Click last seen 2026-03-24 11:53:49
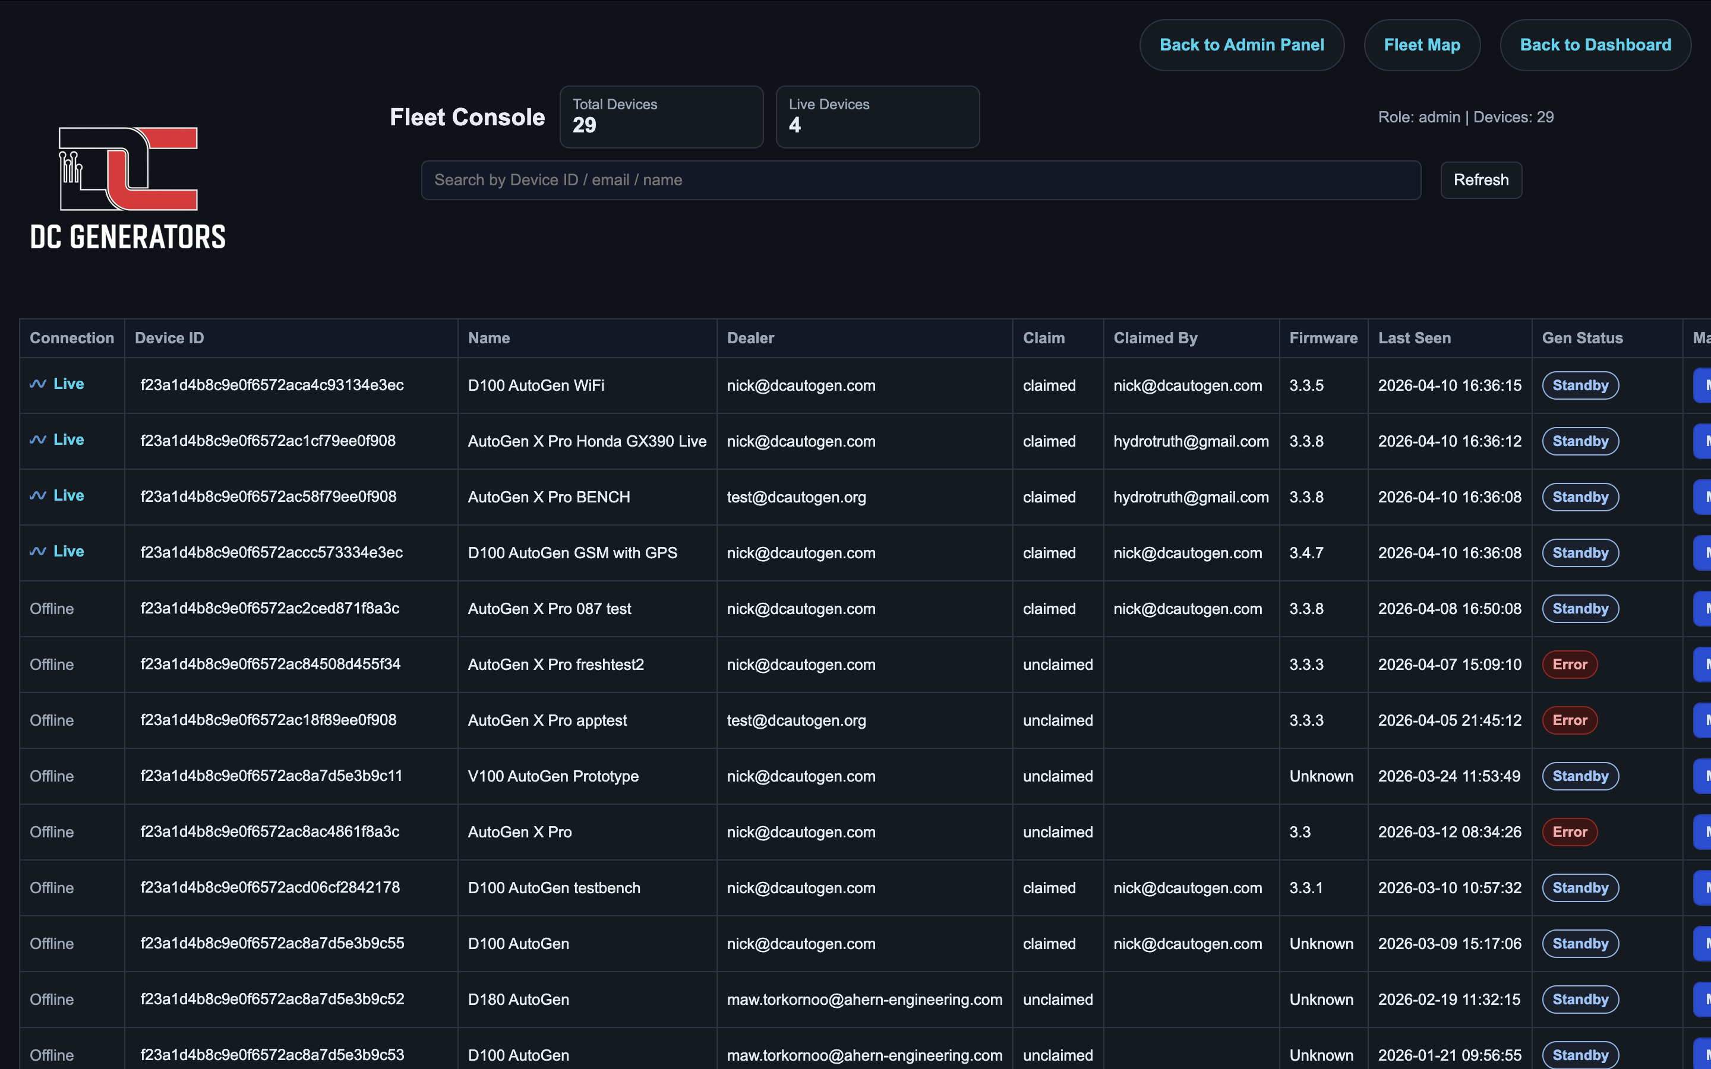Viewport: 1711px width, 1069px height. [x=1448, y=776]
